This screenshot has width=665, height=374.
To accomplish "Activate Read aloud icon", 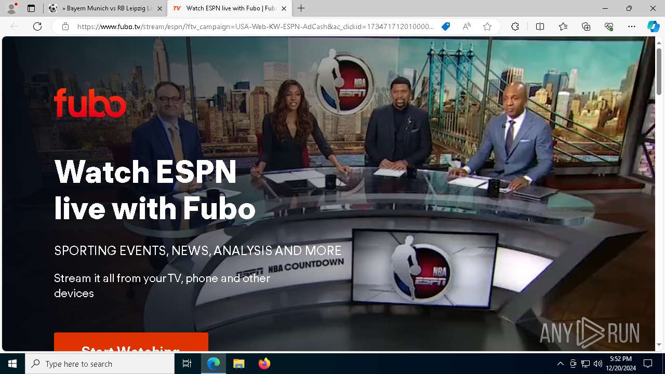I will point(467,26).
